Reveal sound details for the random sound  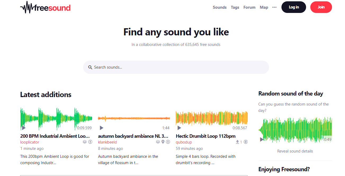(295, 151)
